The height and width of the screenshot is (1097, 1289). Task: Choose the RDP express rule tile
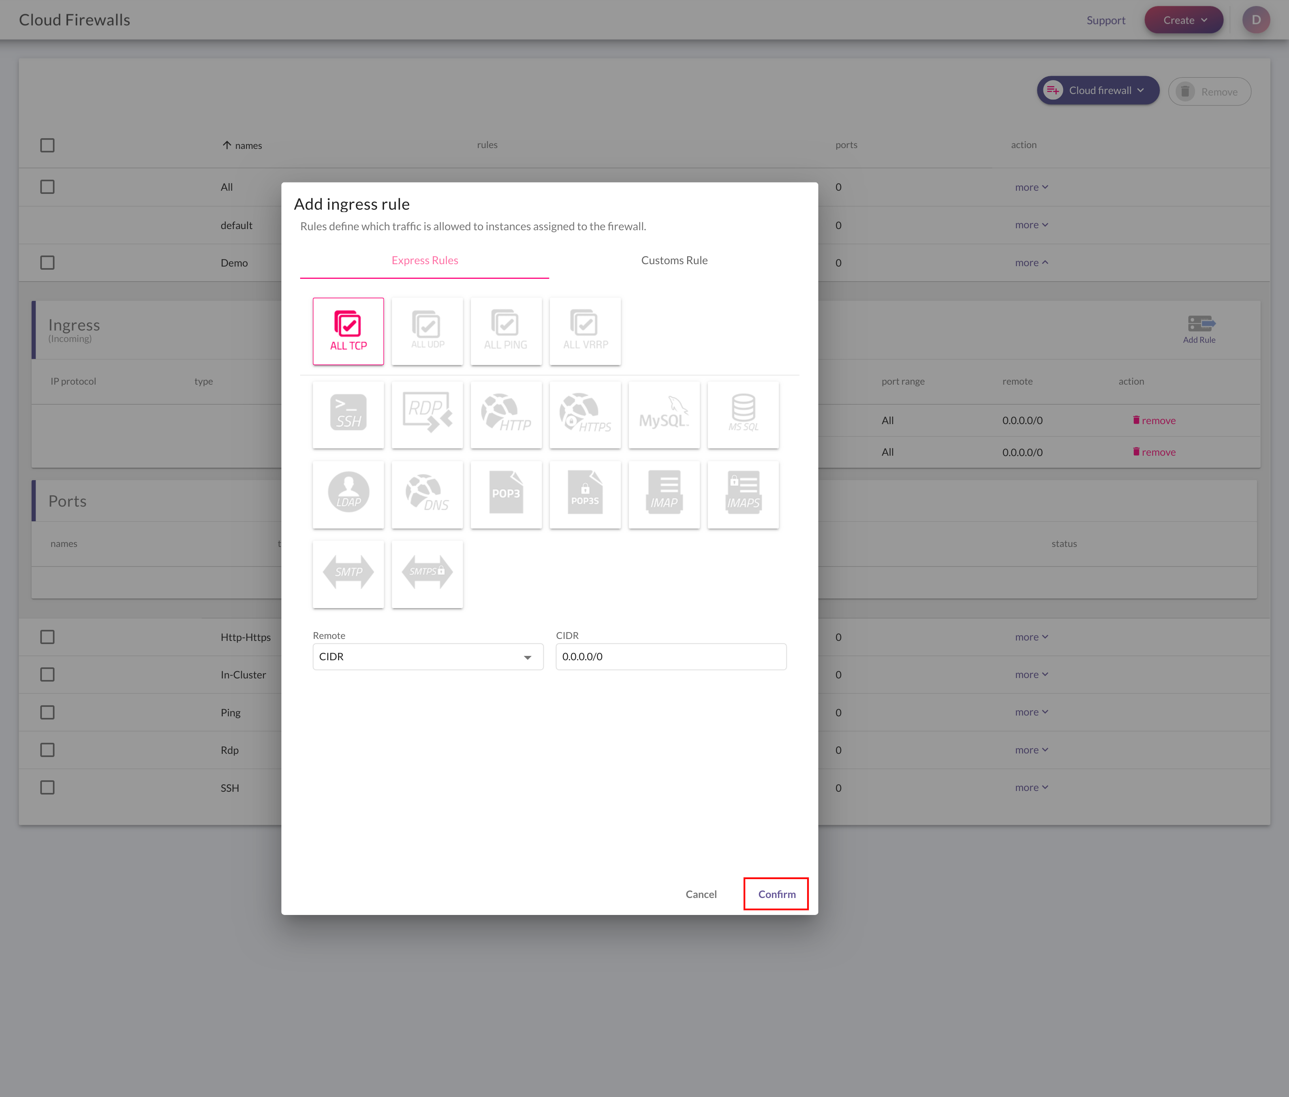click(x=427, y=414)
